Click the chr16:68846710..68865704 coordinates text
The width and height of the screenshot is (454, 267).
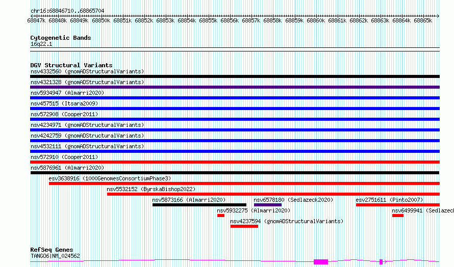pos(67,11)
